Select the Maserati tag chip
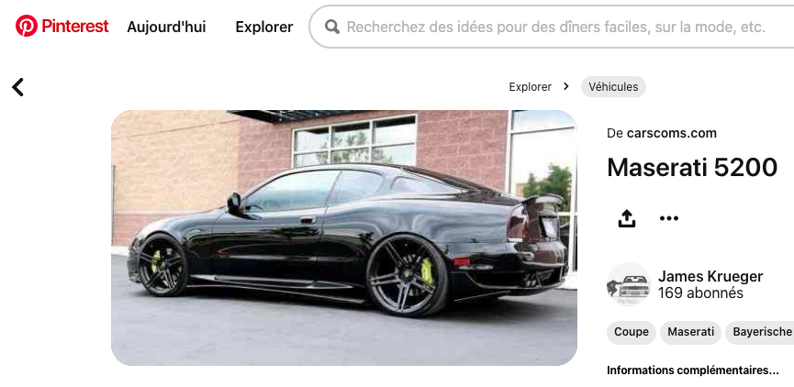 [x=690, y=332]
